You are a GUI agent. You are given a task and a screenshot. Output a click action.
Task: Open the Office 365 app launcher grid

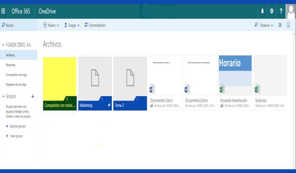tap(3, 11)
